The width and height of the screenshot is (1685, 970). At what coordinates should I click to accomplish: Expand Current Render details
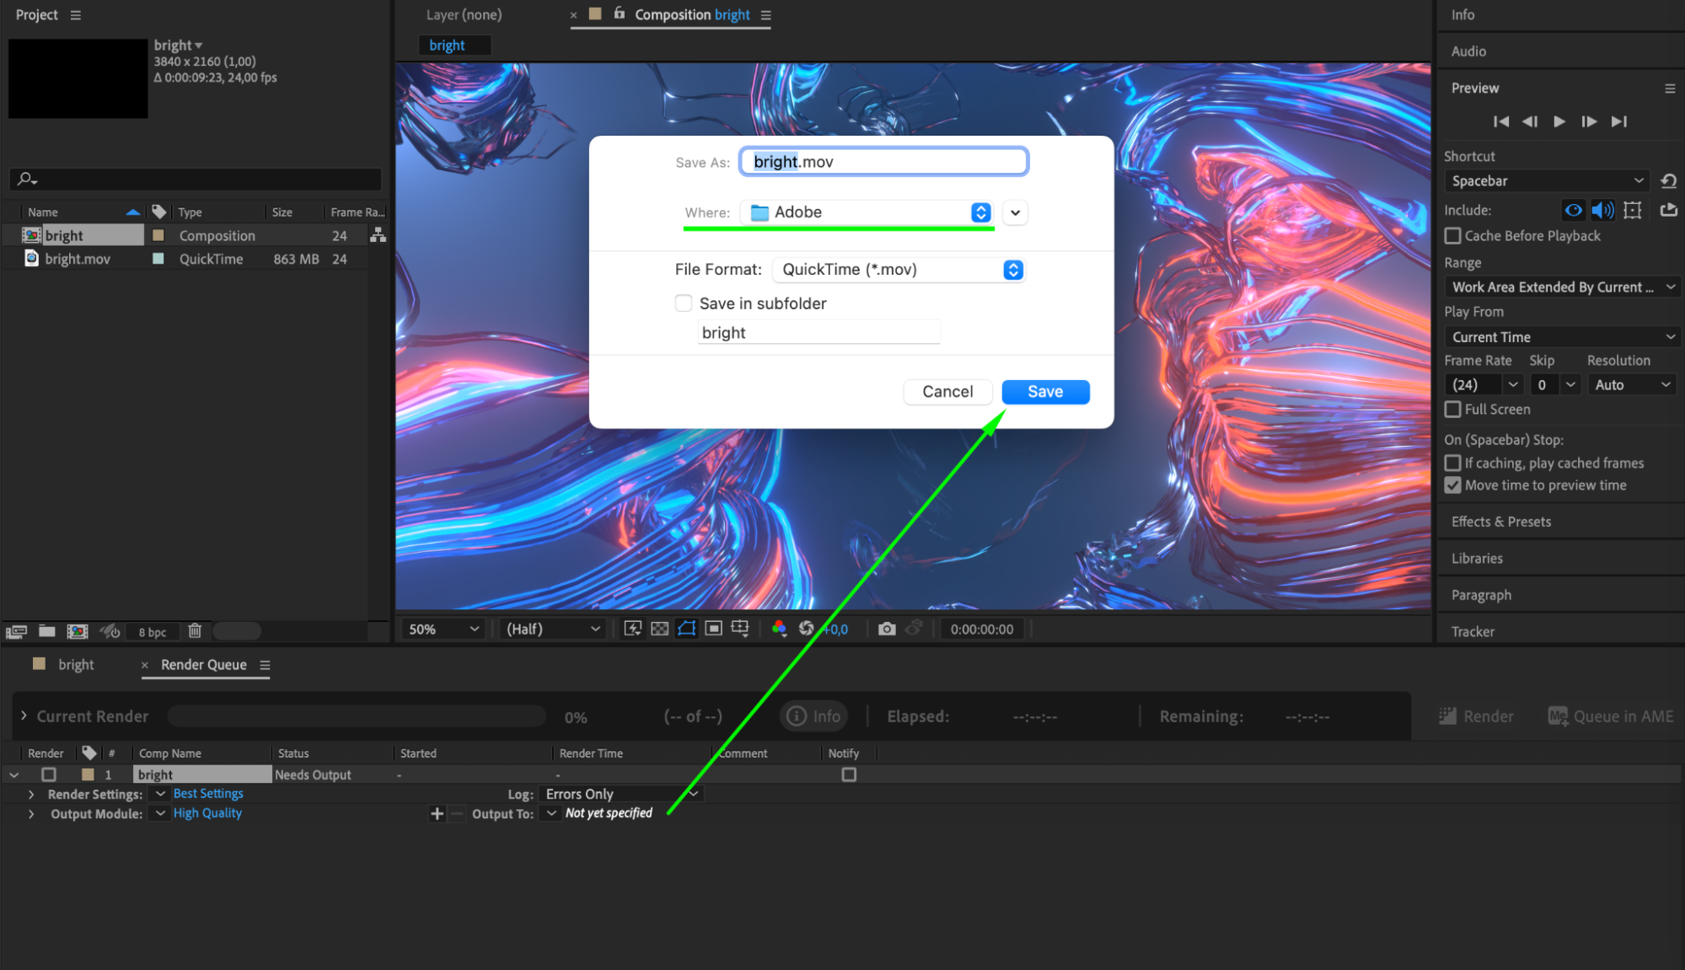pyautogui.click(x=24, y=715)
